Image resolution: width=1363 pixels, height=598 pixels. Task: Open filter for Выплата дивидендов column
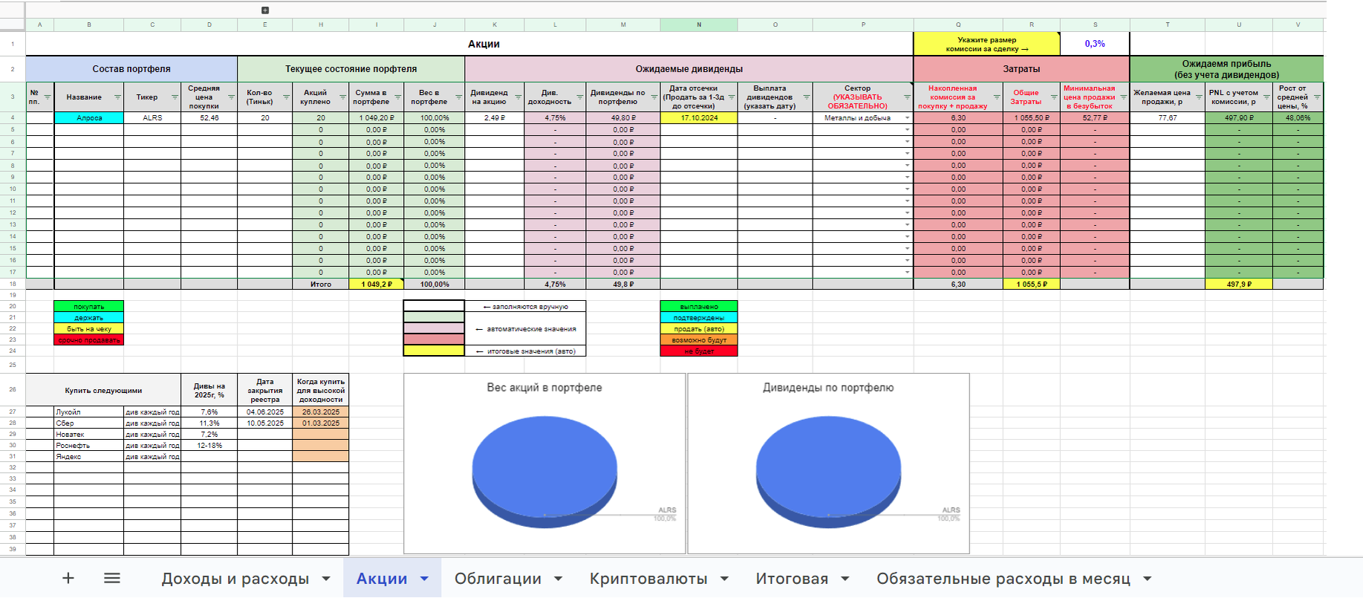(x=807, y=97)
